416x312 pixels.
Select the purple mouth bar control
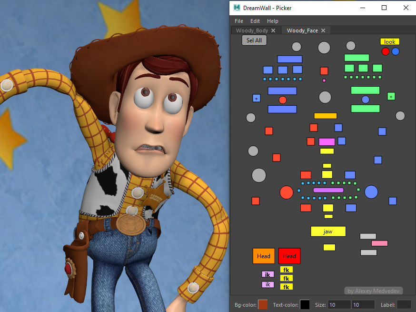[328, 190]
